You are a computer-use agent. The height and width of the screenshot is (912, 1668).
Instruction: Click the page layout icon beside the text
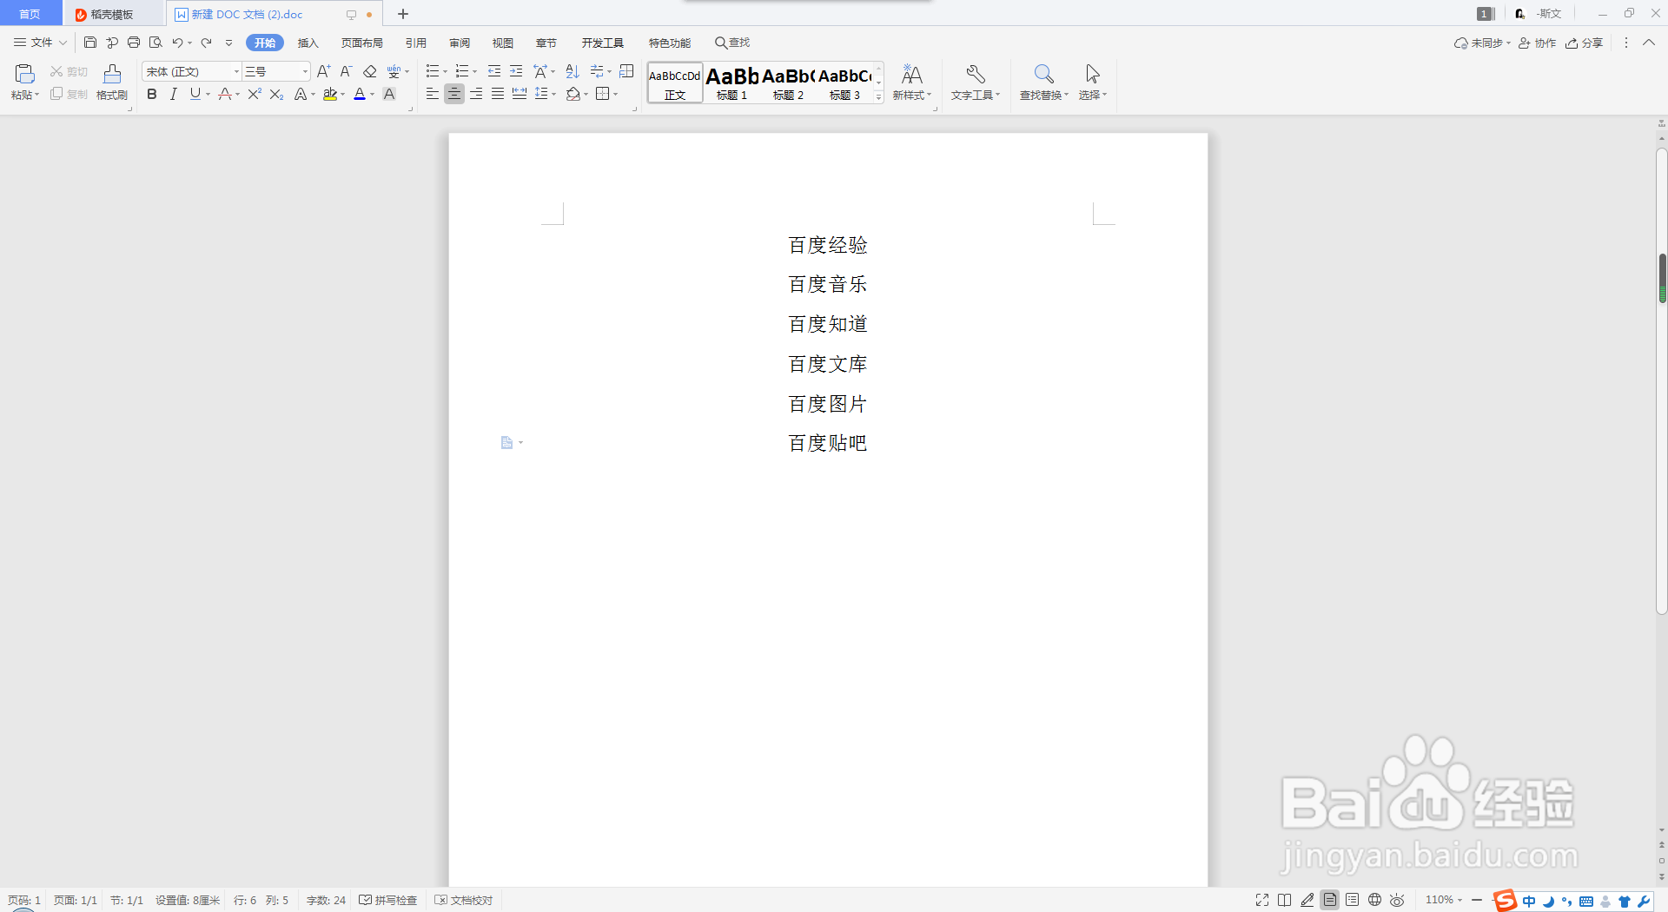[x=507, y=443]
